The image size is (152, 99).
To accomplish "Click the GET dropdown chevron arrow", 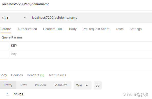I will coord(25,18).
